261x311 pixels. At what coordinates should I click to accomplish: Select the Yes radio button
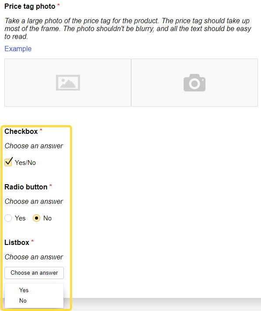8,218
